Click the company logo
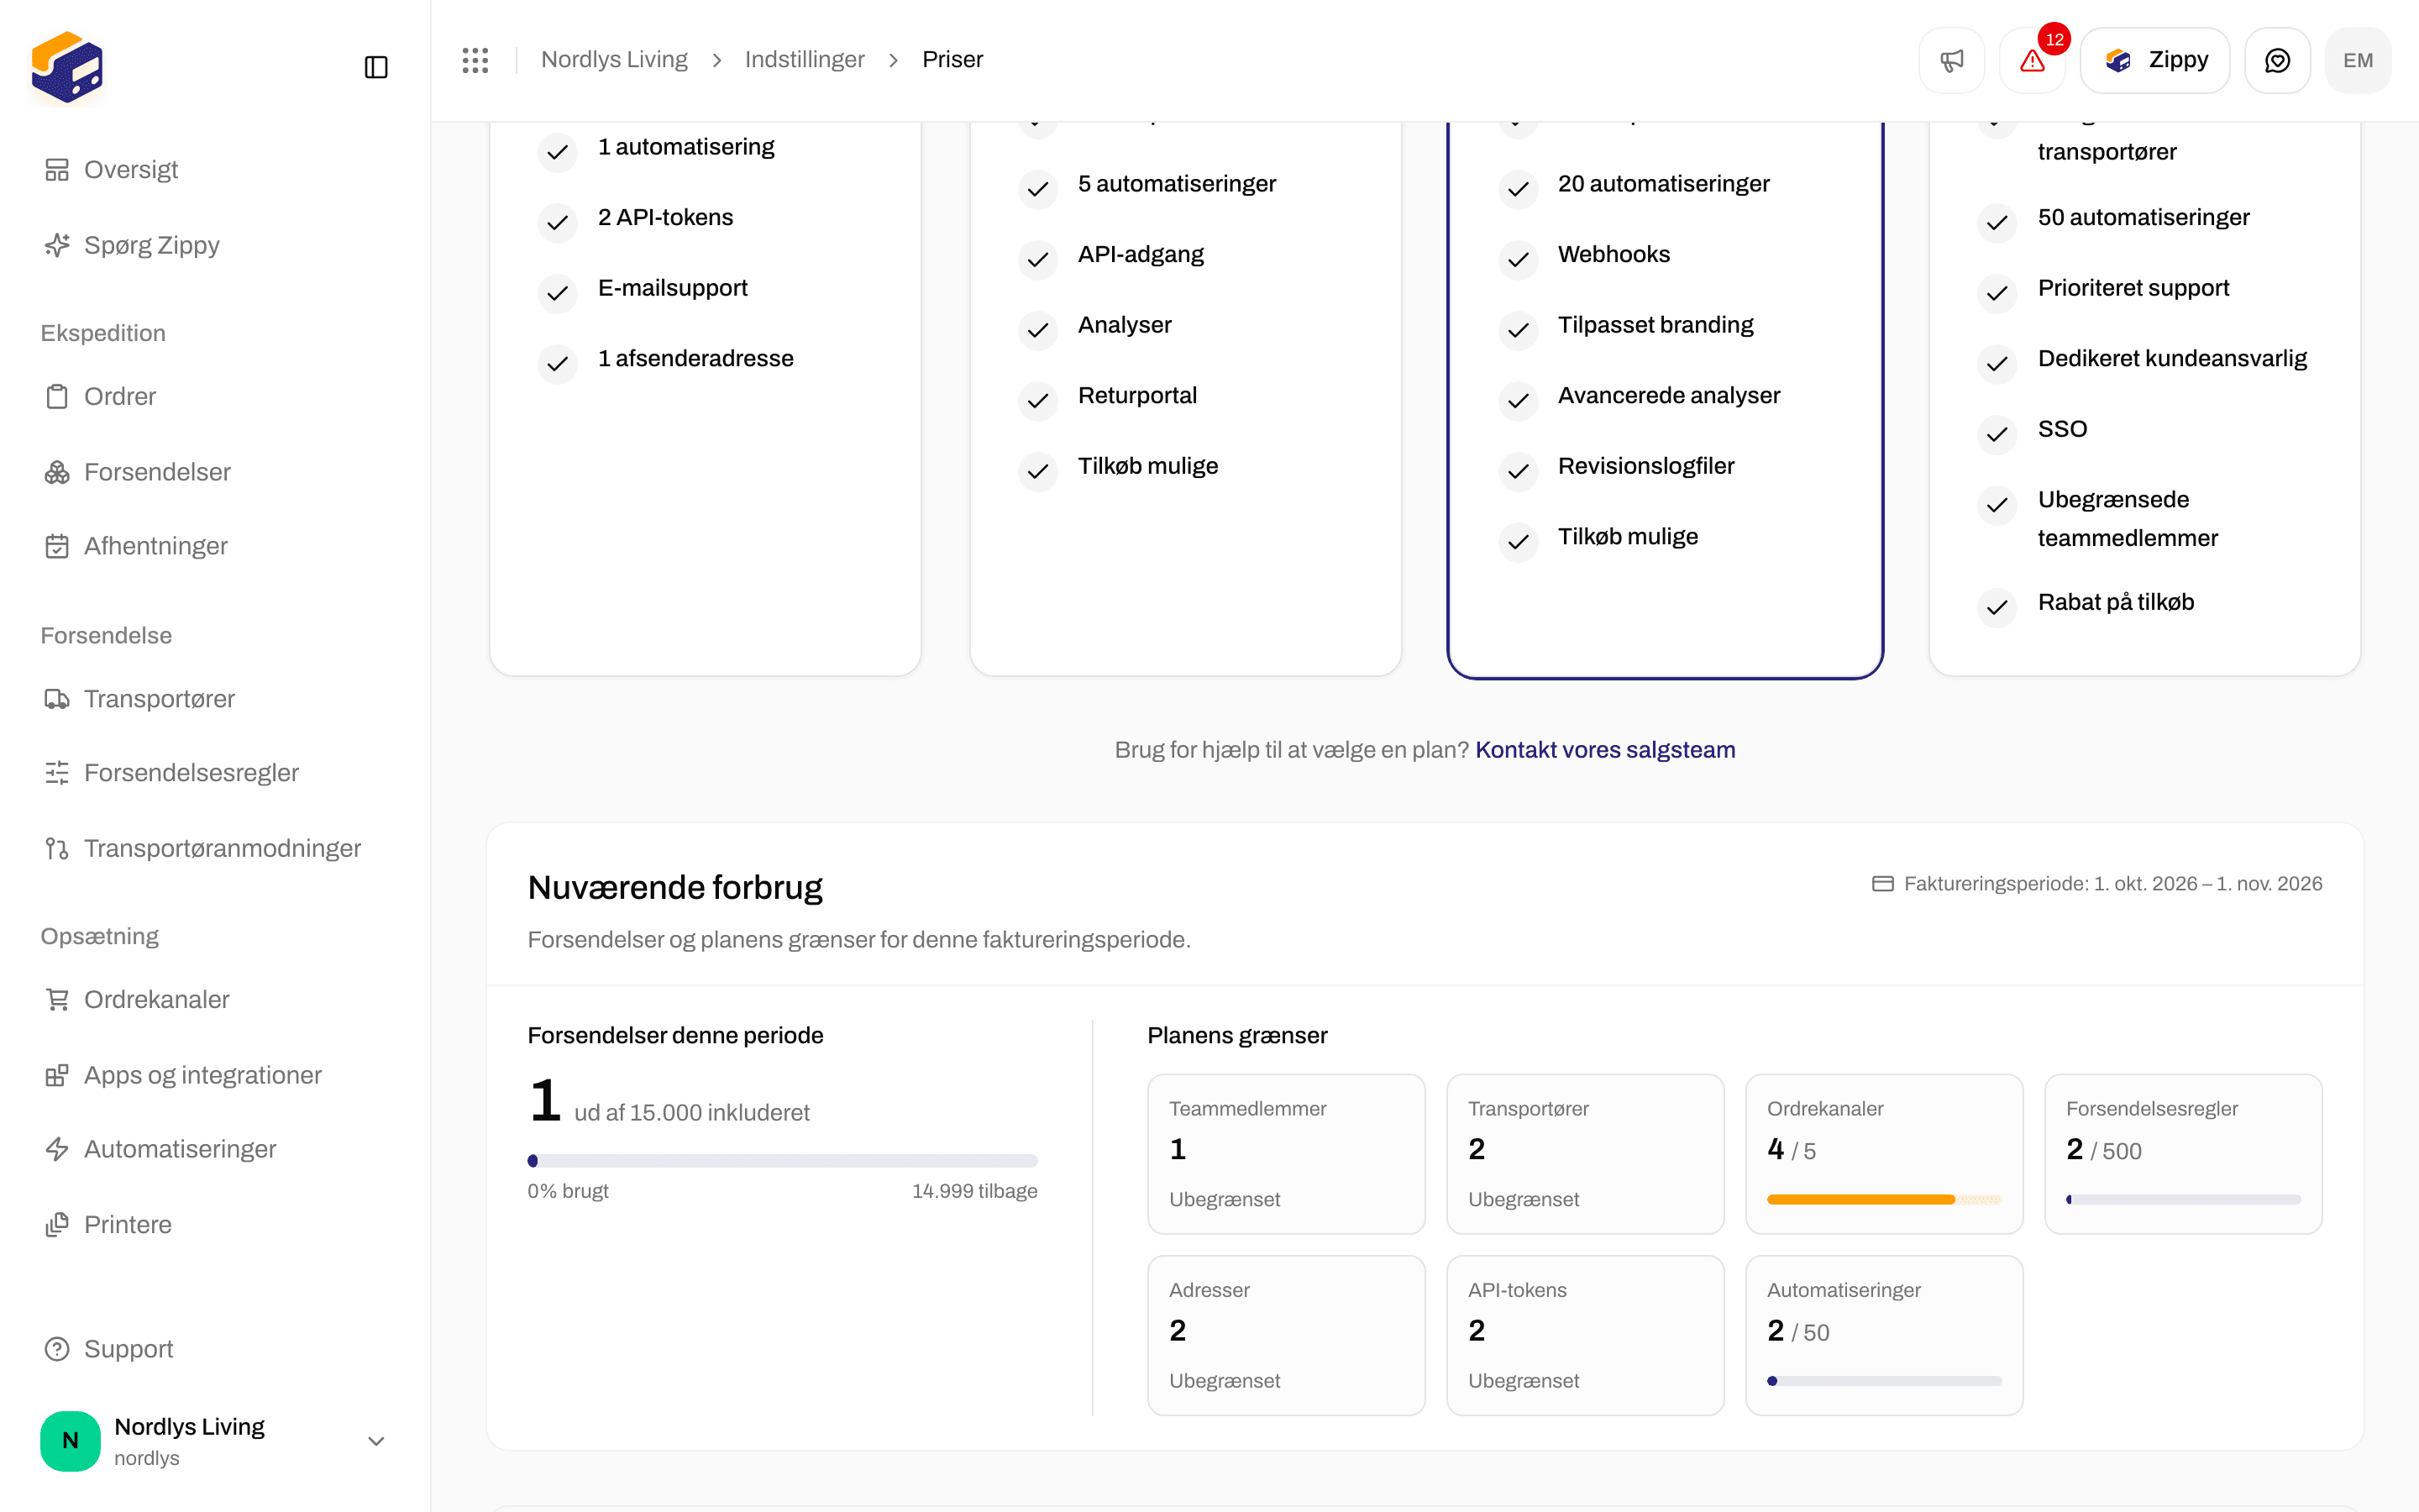The width and height of the screenshot is (2419, 1512). pyautogui.click(x=67, y=67)
